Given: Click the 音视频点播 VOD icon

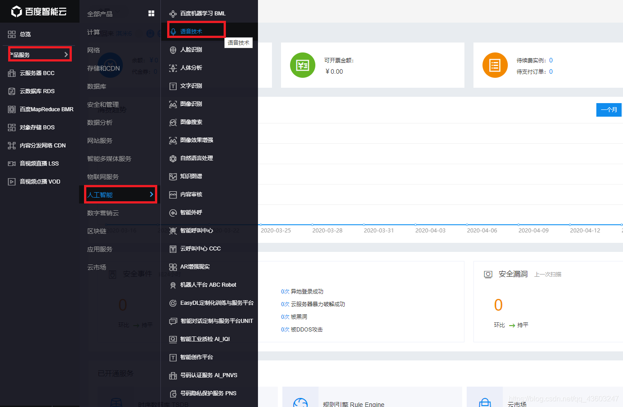Looking at the screenshot, I should click(12, 182).
